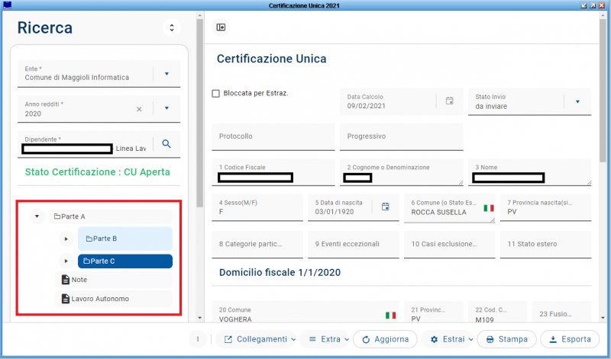Open the Extra menu

click(x=325, y=339)
